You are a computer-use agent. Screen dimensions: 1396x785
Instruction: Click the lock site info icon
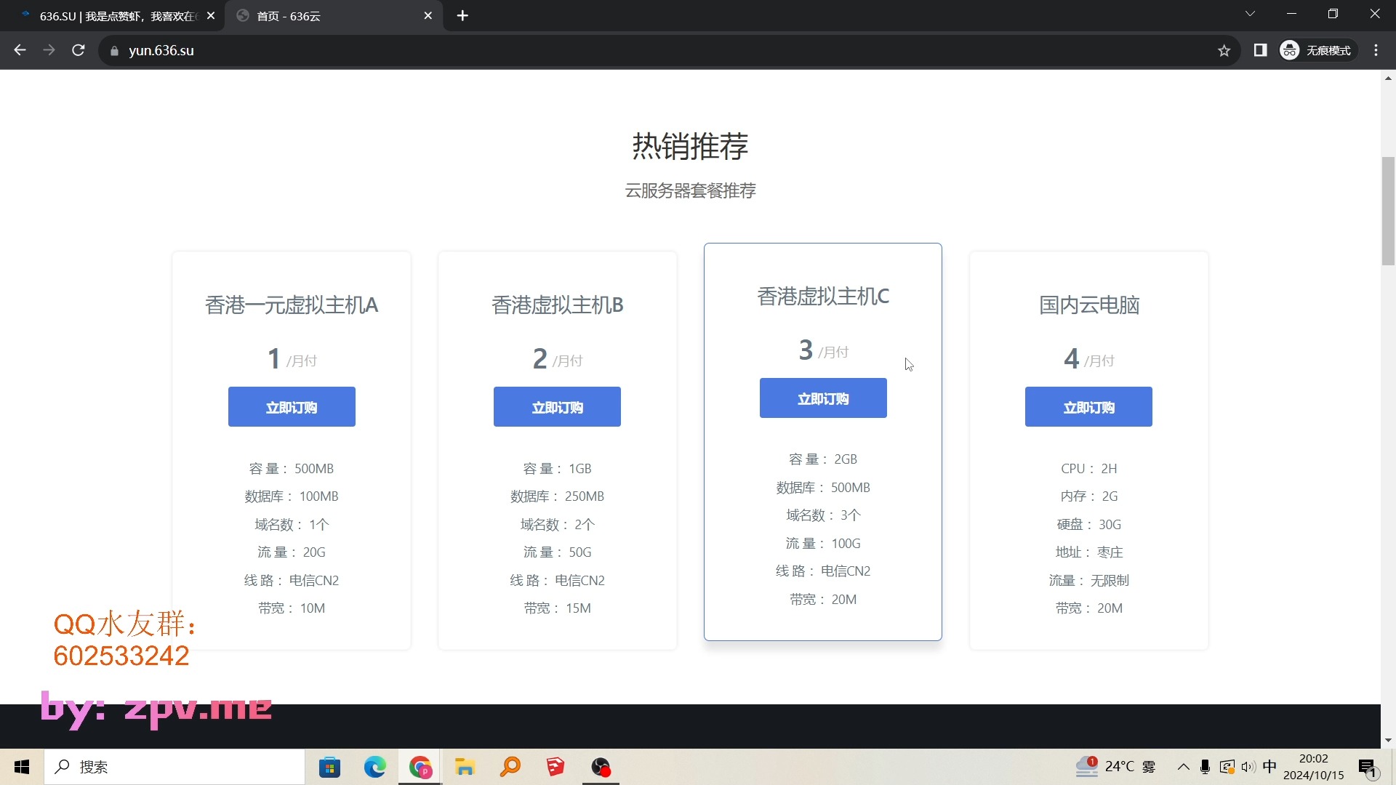(x=114, y=51)
